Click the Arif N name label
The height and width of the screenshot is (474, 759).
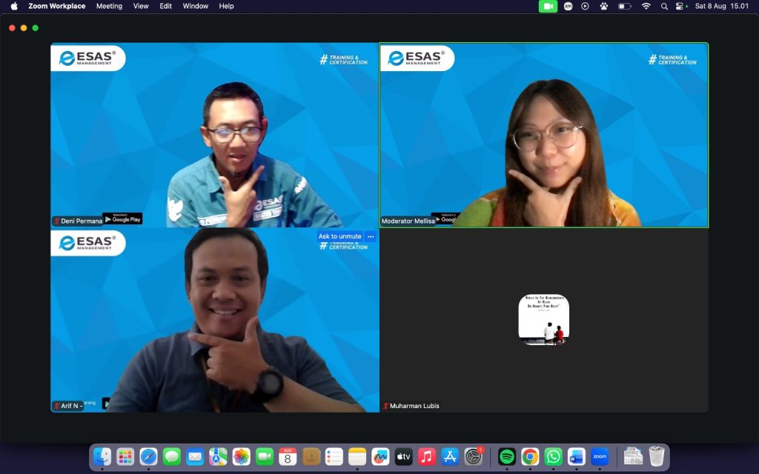click(67, 406)
